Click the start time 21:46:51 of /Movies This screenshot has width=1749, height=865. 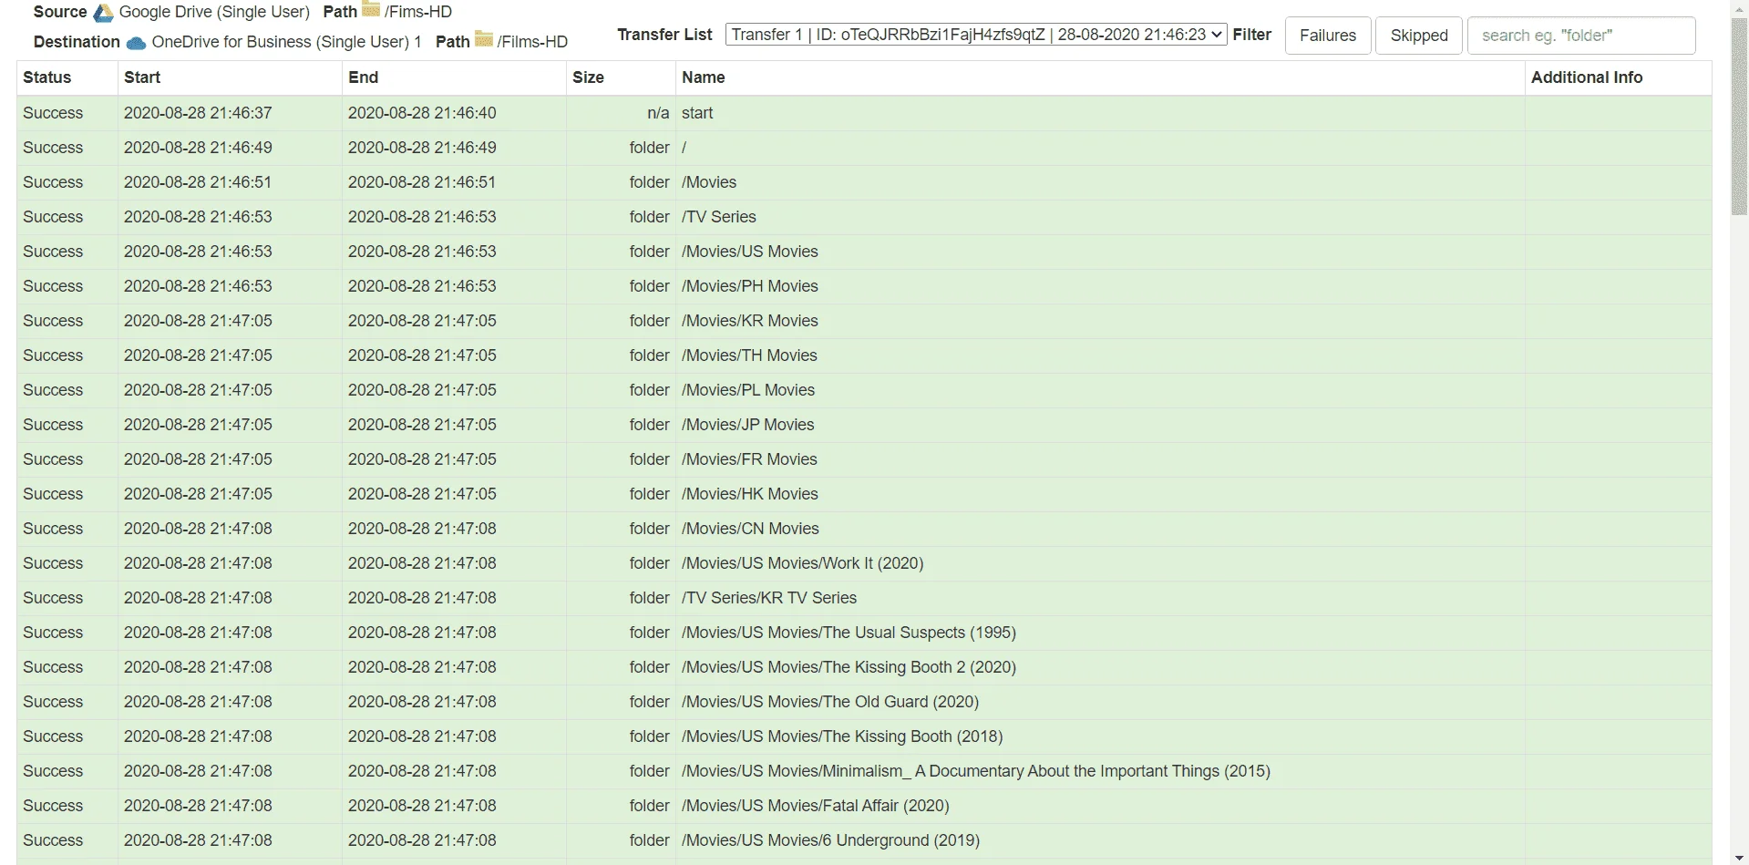click(198, 182)
